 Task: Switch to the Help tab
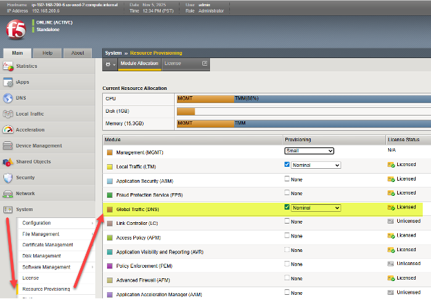(48, 53)
